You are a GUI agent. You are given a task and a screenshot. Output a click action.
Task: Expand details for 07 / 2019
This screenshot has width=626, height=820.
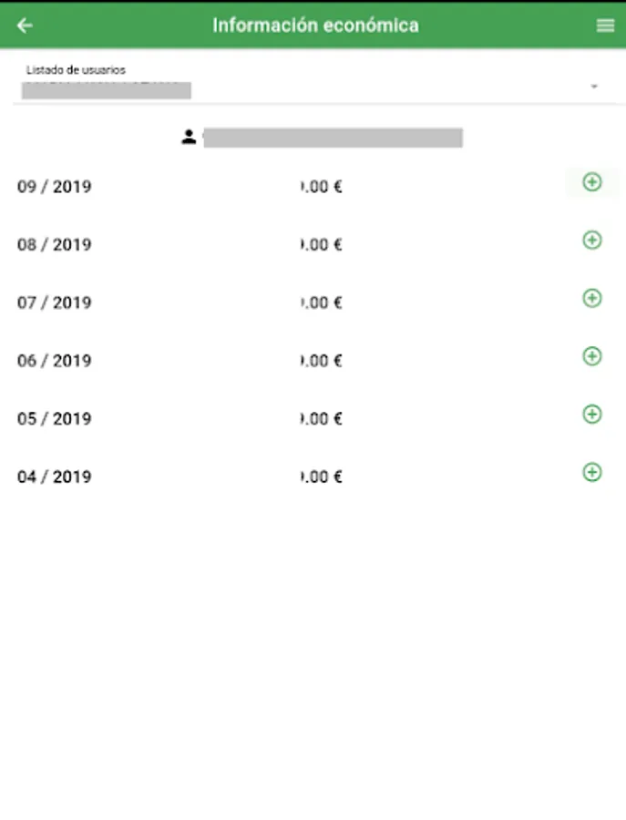pyautogui.click(x=592, y=299)
